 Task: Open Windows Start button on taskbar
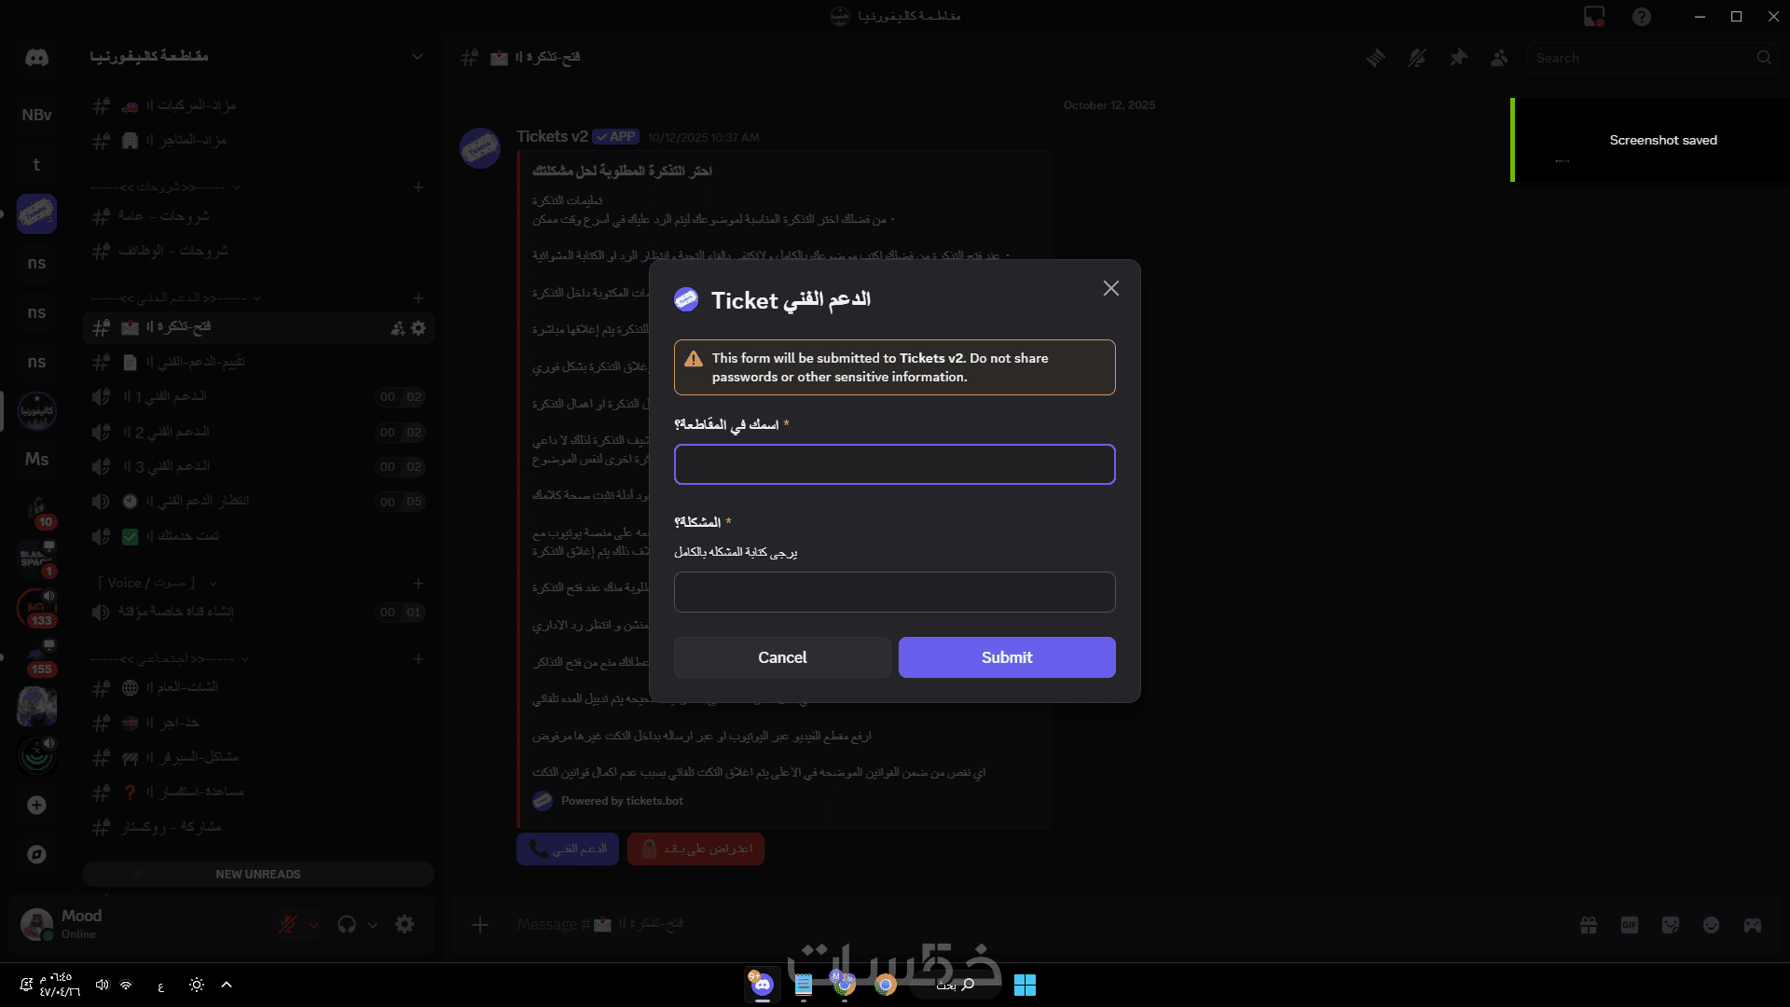point(1025,985)
